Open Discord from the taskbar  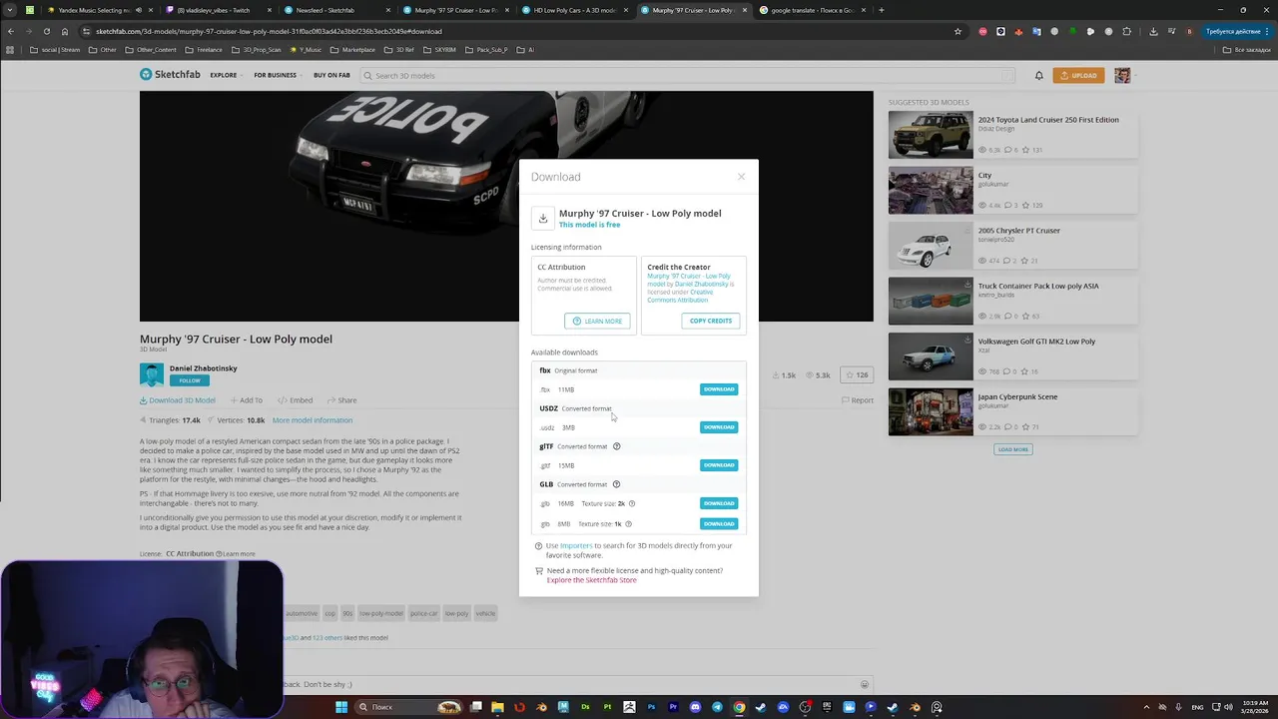pyautogui.click(x=695, y=707)
